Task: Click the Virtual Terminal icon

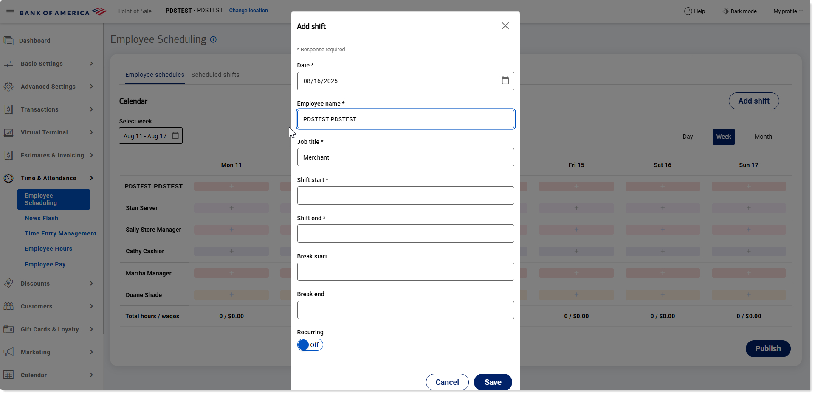Action: 8,132
